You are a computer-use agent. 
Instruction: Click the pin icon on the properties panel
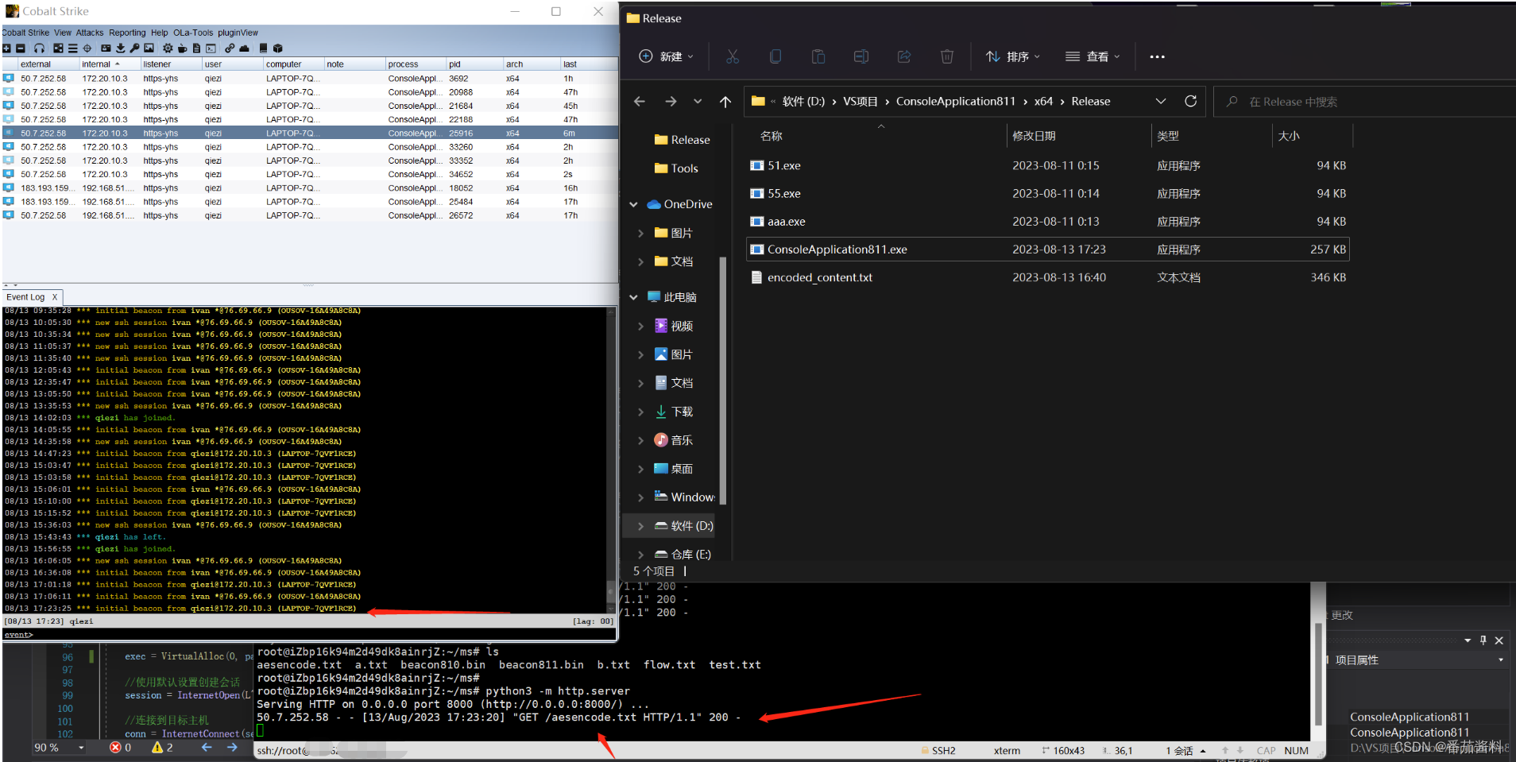click(1483, 640)
